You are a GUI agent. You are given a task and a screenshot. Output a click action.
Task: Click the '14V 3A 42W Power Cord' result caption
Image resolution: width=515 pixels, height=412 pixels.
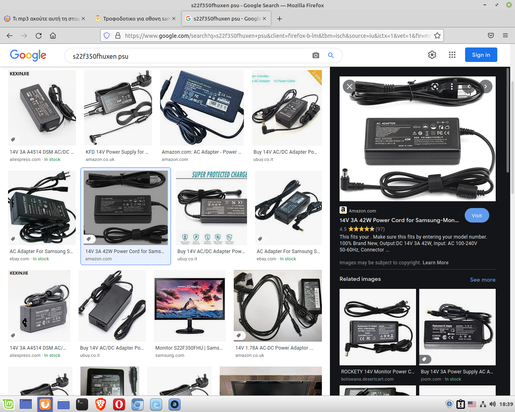pyautogui.click(x=125, y=251)
